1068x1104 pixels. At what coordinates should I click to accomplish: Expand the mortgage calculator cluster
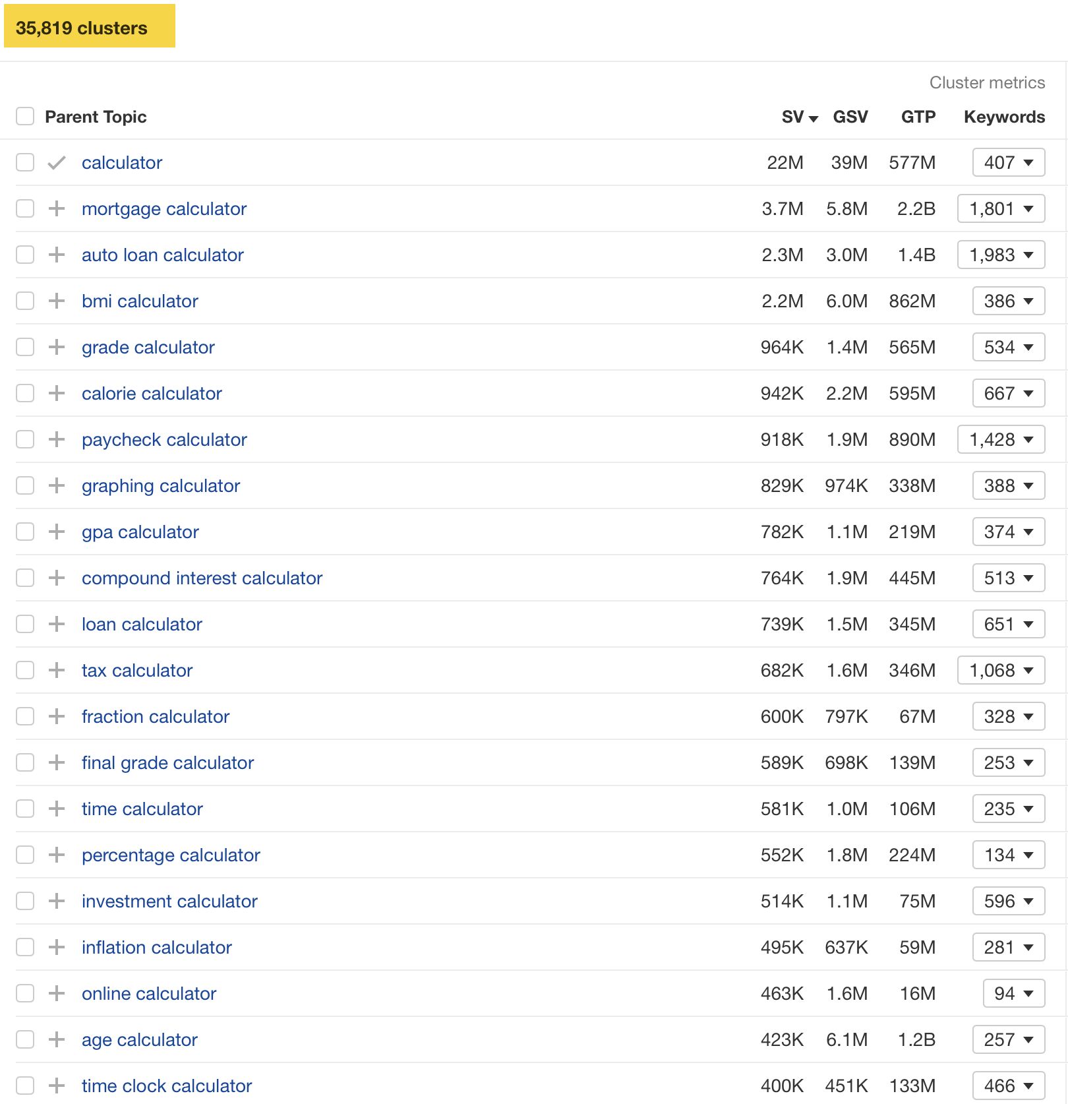(x=57, y=208)
